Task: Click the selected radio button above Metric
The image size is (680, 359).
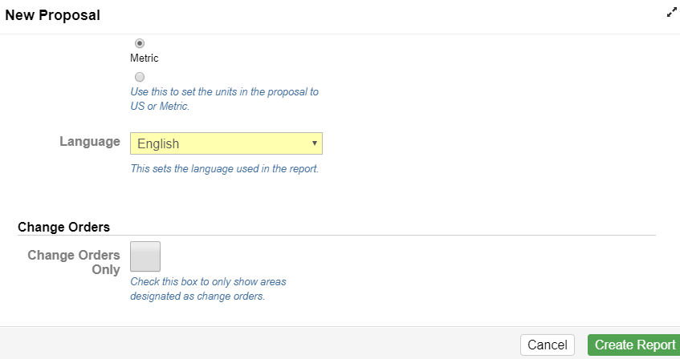Action: pyautogui.click(x=139, y=43)
